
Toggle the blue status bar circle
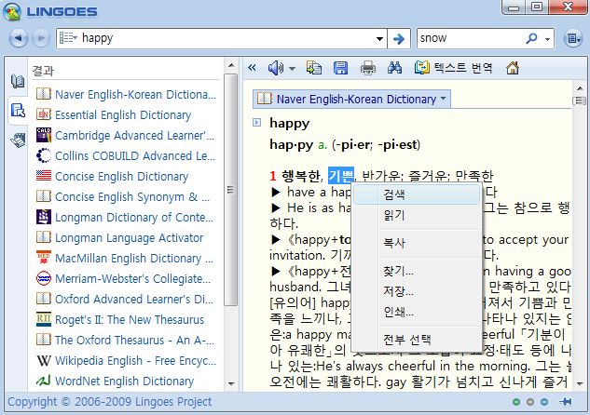(544, 402)
